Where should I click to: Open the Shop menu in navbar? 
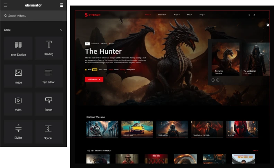[202, 15]
